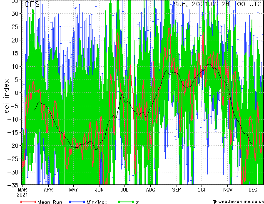Click the y-axis value 5
Viewport: 264px width, 204px height.
point(17,80)
